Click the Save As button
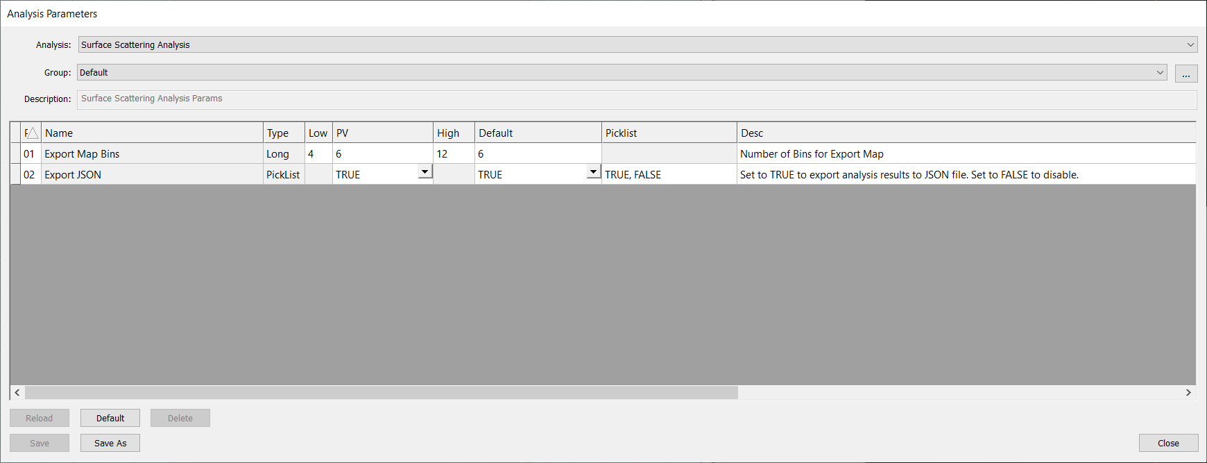The image size is (1207, 463). (110, 443)
